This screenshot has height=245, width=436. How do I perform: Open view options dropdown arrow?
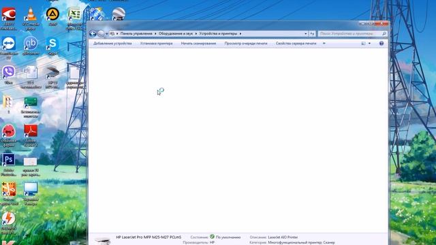[369, 44]
